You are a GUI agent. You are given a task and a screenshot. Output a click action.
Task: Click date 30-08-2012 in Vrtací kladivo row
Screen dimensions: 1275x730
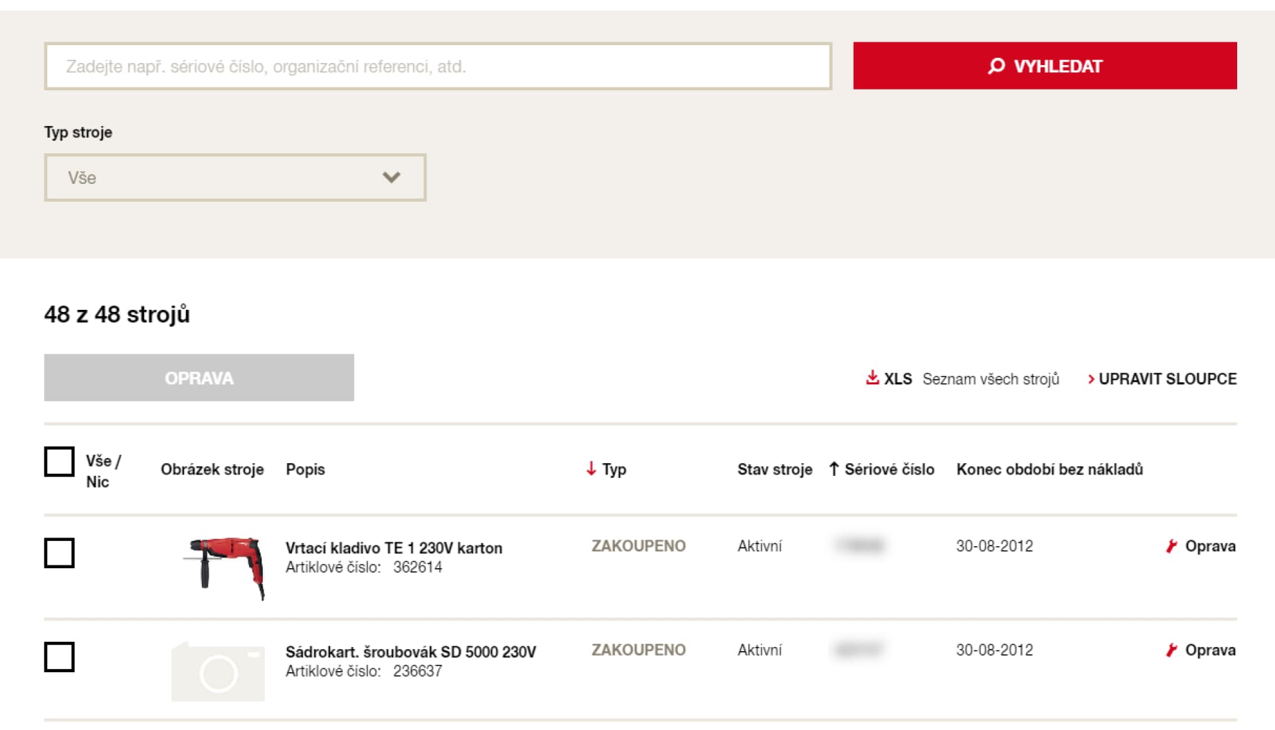[994, 546]
